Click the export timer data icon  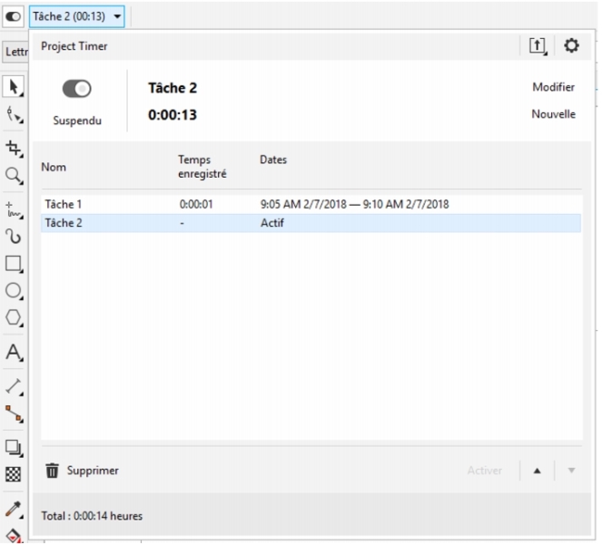(538, 45)
